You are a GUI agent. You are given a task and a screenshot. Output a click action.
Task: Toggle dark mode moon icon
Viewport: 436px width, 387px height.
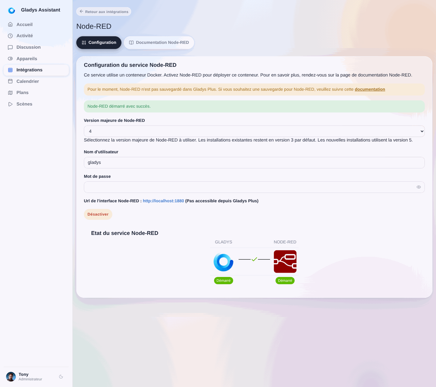coord(61,377)
